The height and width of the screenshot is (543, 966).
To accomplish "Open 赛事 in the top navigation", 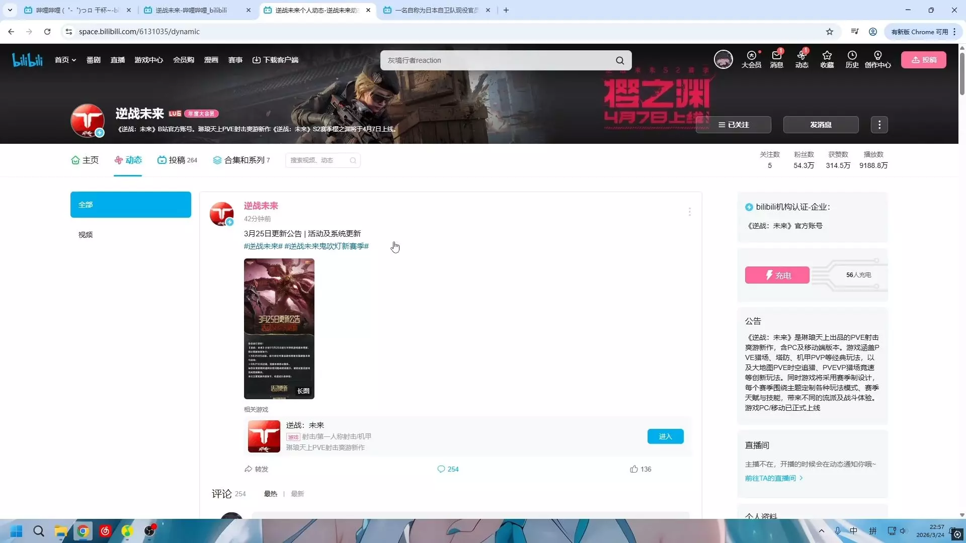I will [235, 60].
